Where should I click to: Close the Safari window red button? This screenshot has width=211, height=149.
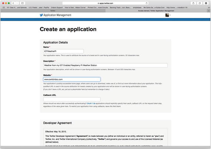click(x=3, y=3)
